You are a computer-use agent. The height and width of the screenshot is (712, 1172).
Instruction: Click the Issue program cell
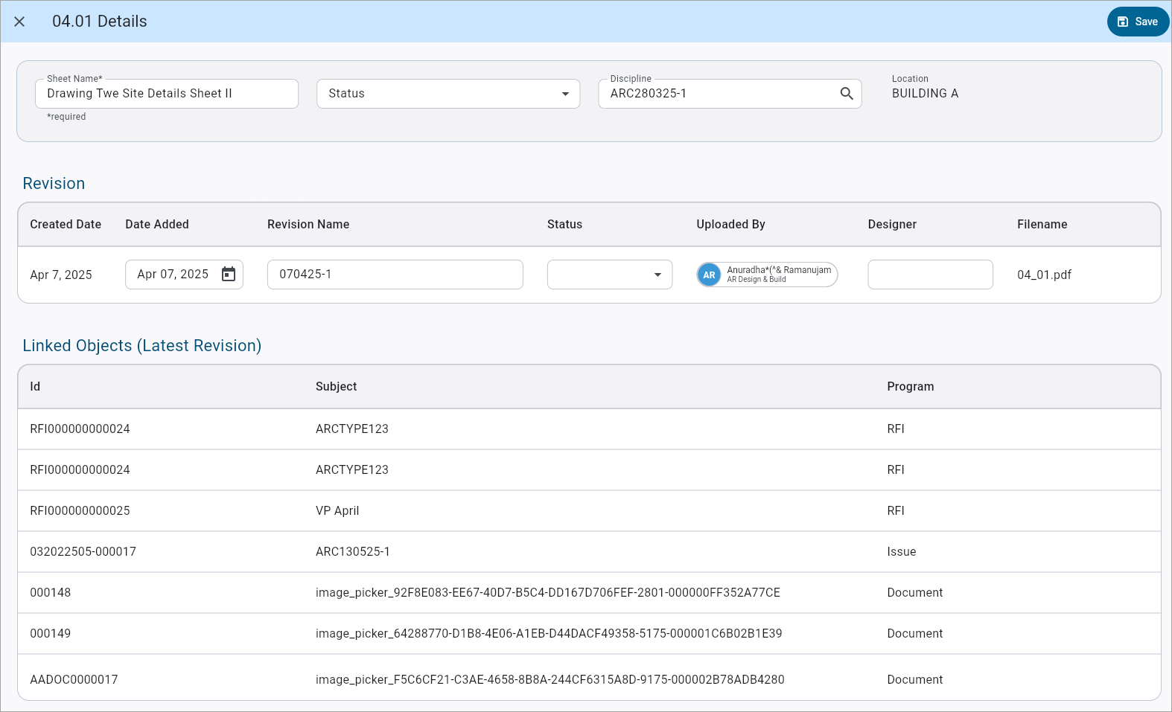pos(901,551)
